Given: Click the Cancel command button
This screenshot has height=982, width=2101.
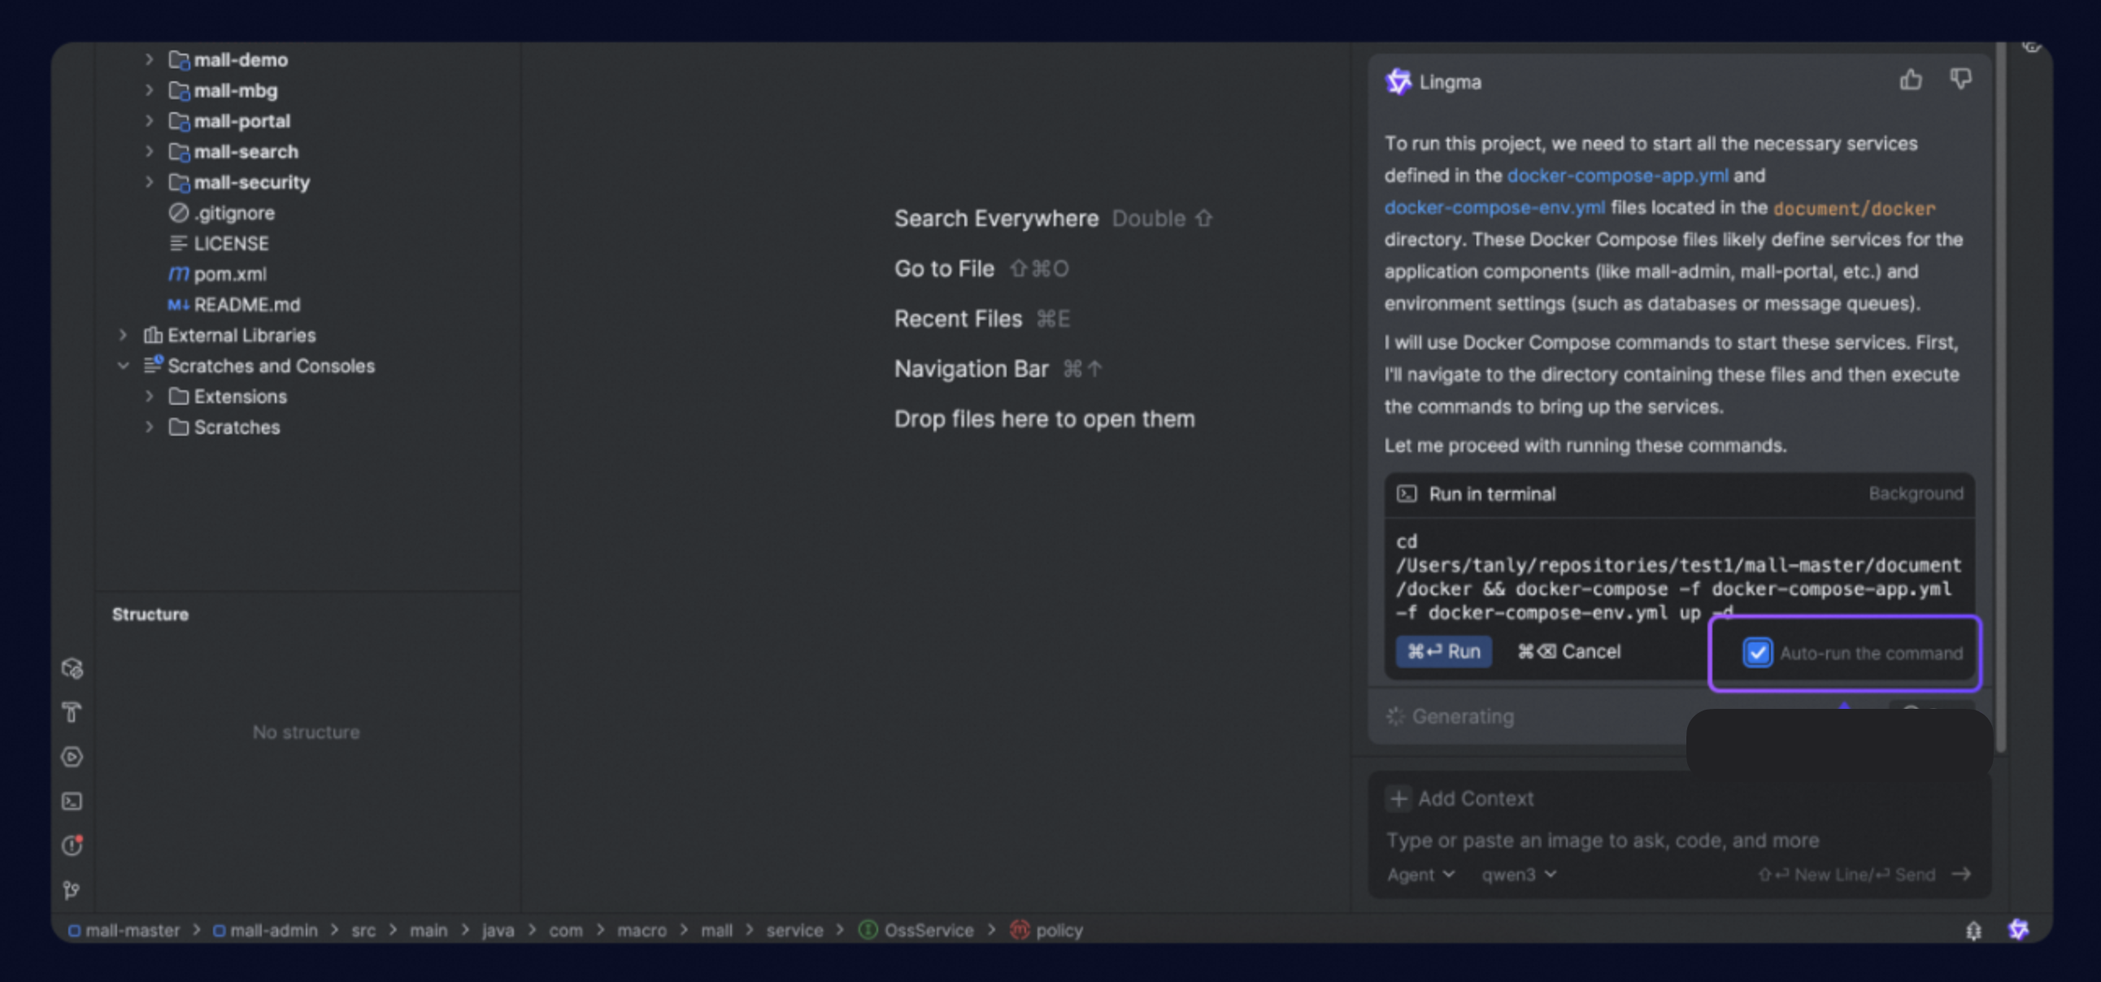Looking at the screenshot, I should (x=1568, y=652).
